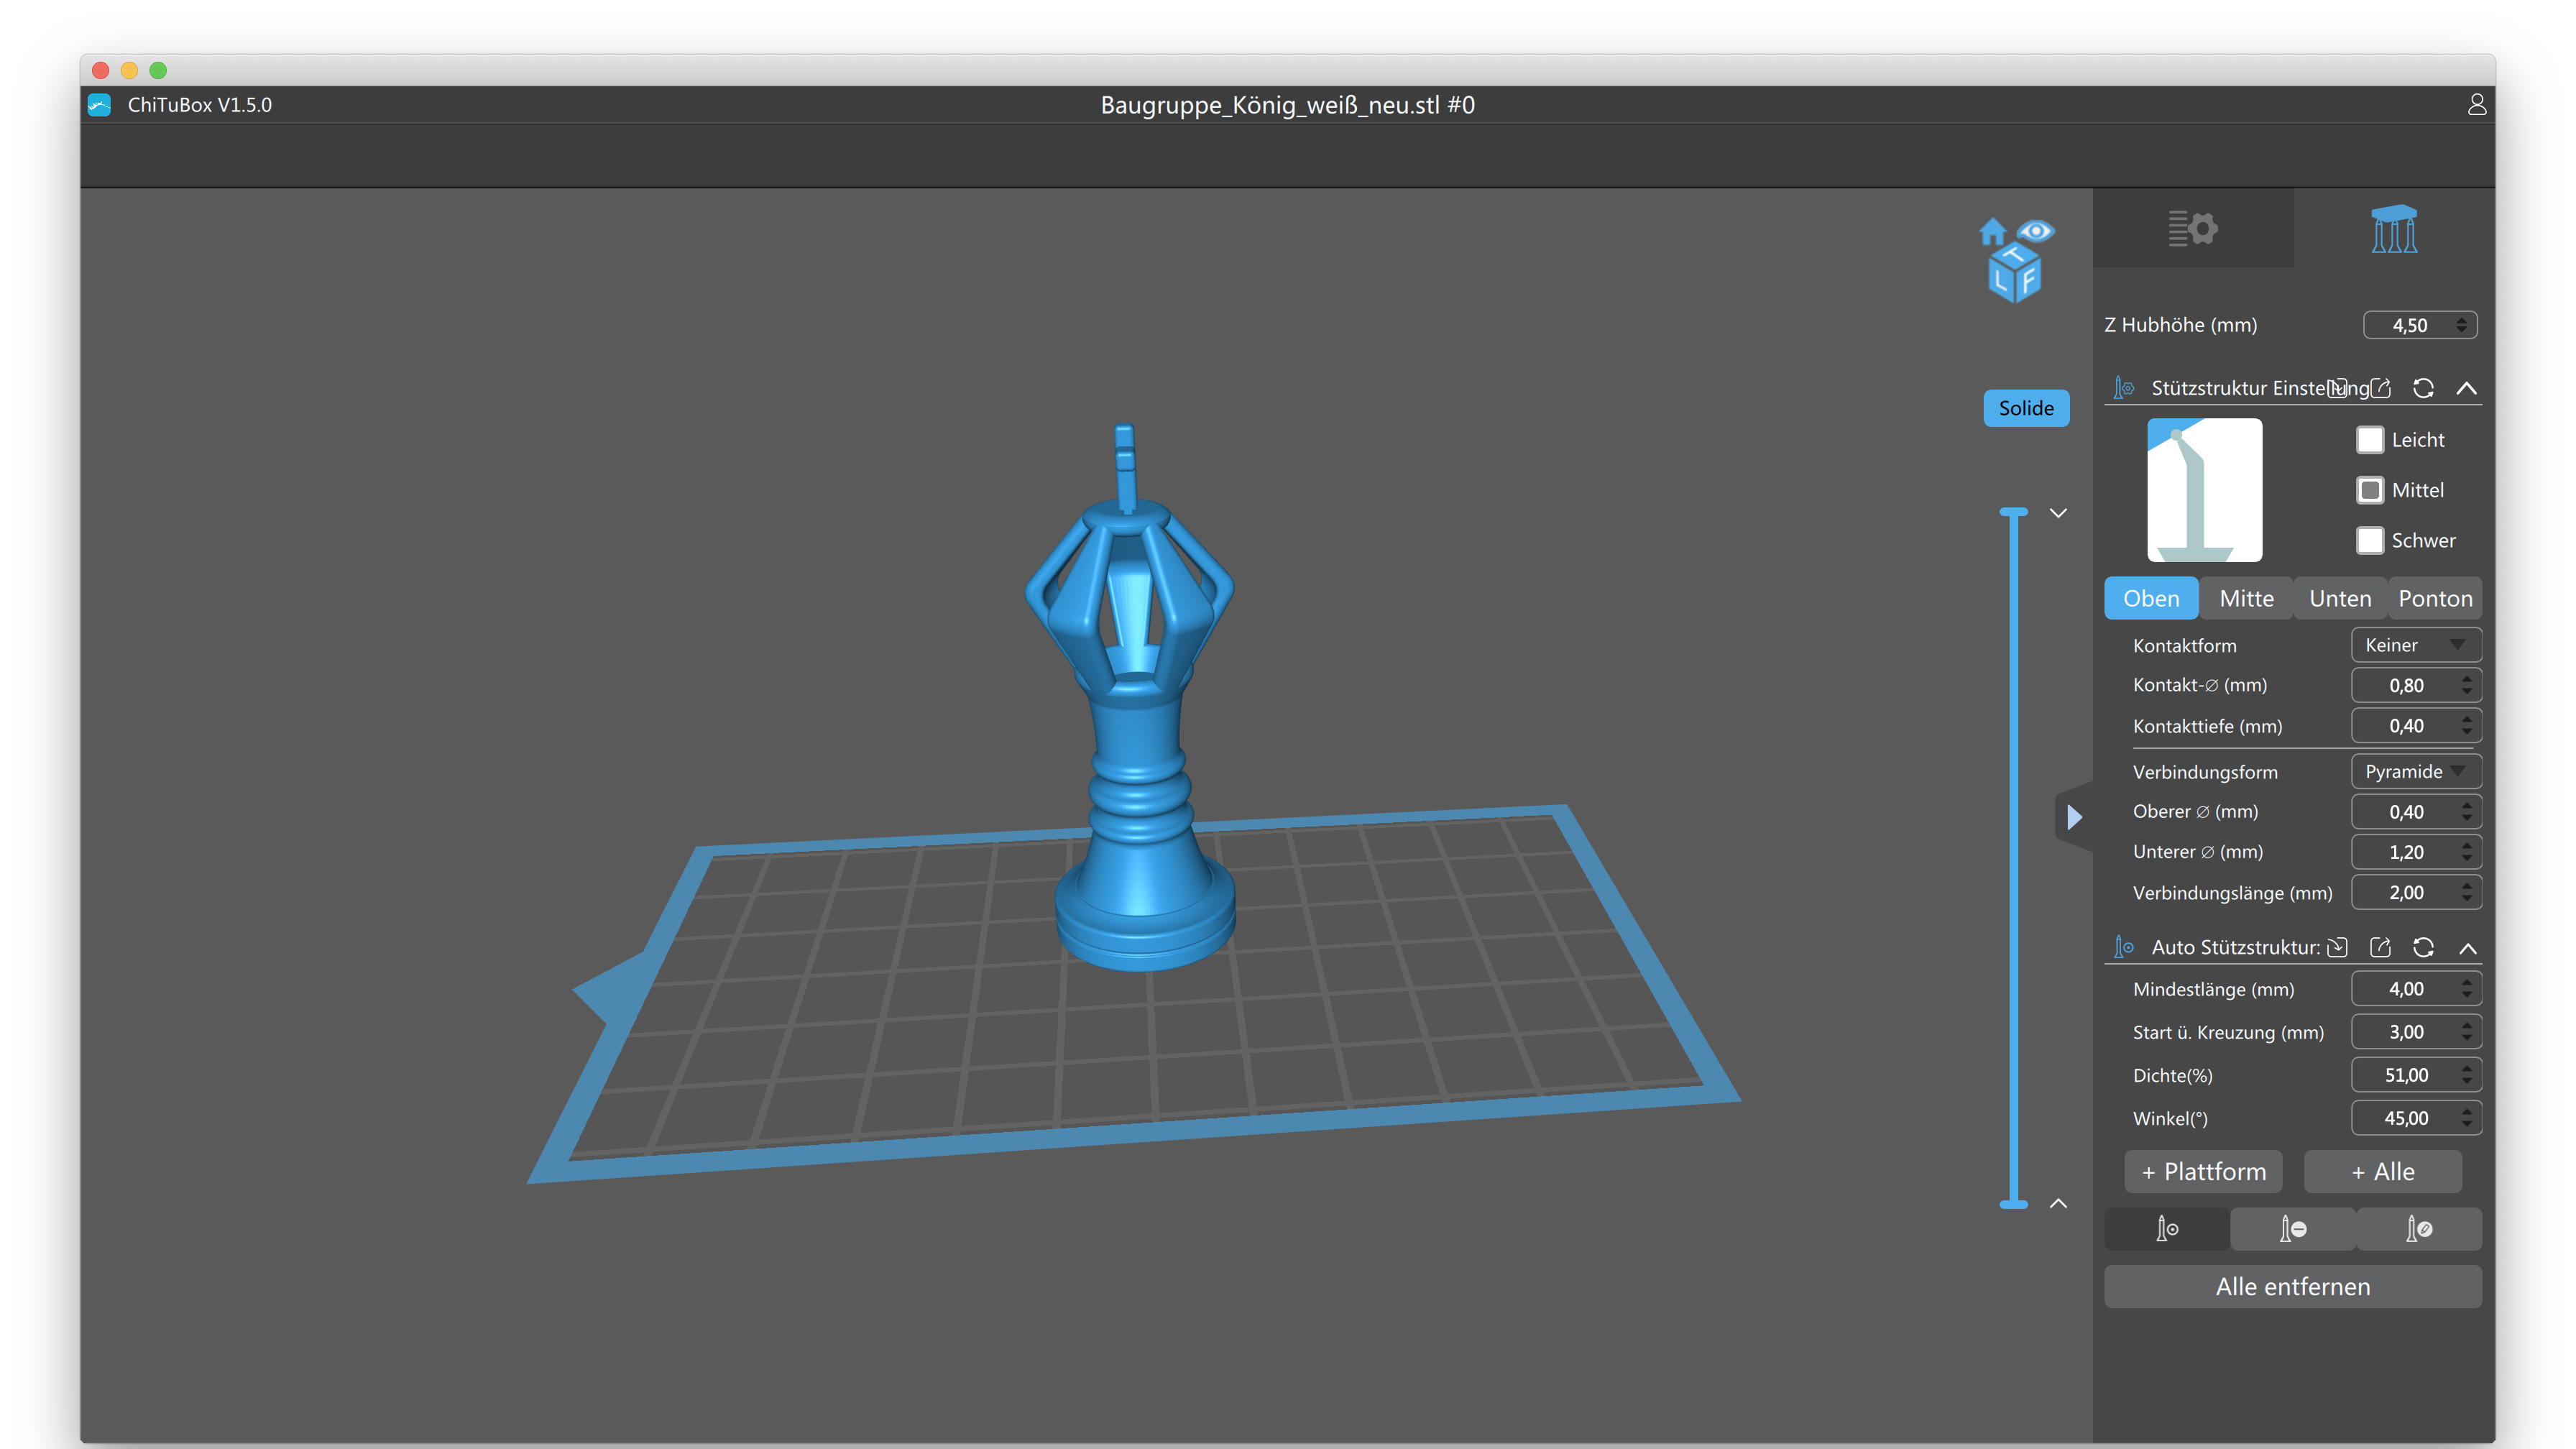
Task: Select the add support tool icon
Action: click(2167, 1229)
